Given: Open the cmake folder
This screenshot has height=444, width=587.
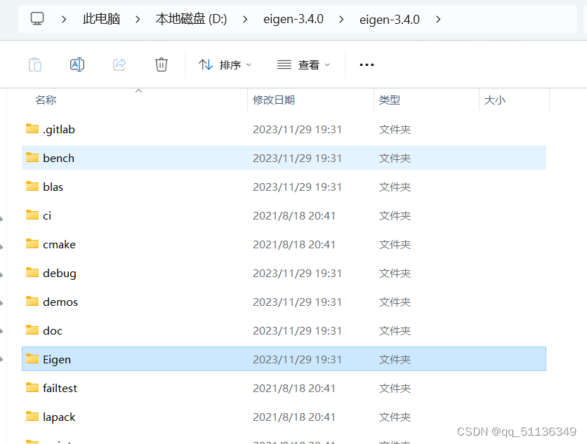Looking at the screenshot, I should tap(59, 244).
